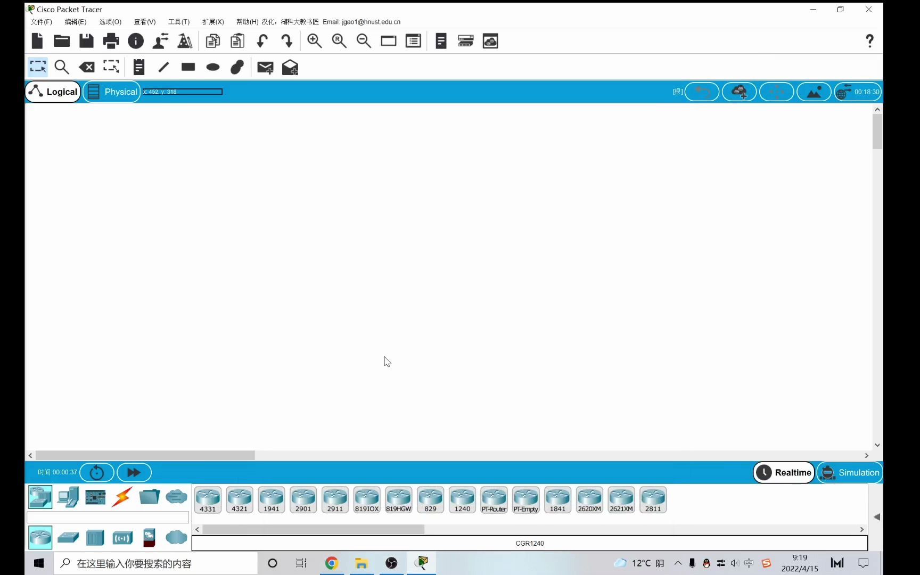
Task: Open the help question mark icon
Action: pos(869,41)
